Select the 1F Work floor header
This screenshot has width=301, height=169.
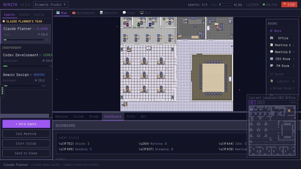tap(276, 31)
